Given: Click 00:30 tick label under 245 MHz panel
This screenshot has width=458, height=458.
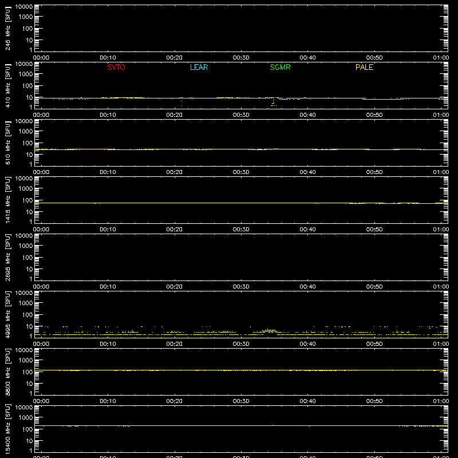Looking at the screenshot, I should pos(241,58).
